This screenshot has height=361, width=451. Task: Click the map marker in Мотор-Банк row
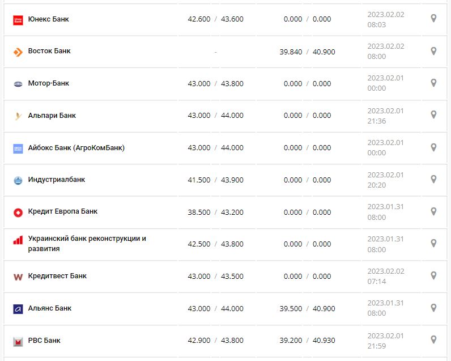click(x=433, y=83)
